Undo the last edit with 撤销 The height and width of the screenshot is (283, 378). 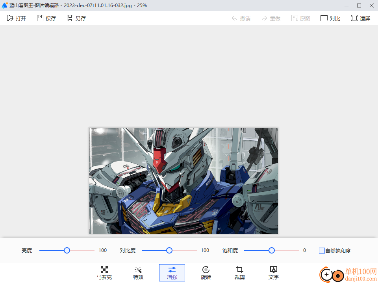point(241,18)
